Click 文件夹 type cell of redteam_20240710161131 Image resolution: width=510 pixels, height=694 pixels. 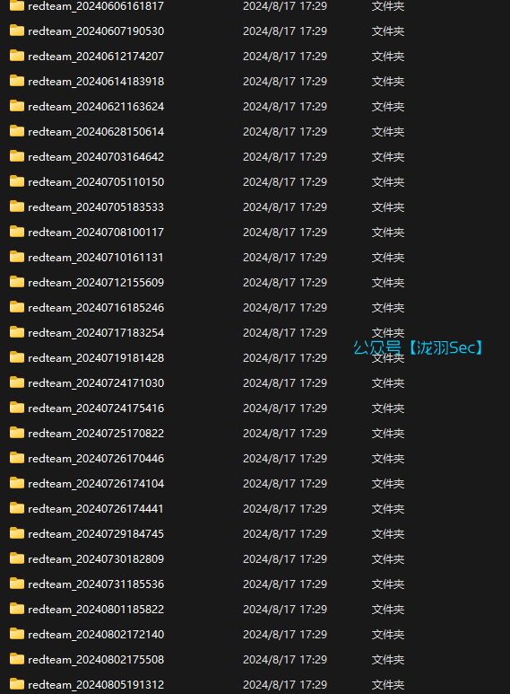[x=388, y=258]
